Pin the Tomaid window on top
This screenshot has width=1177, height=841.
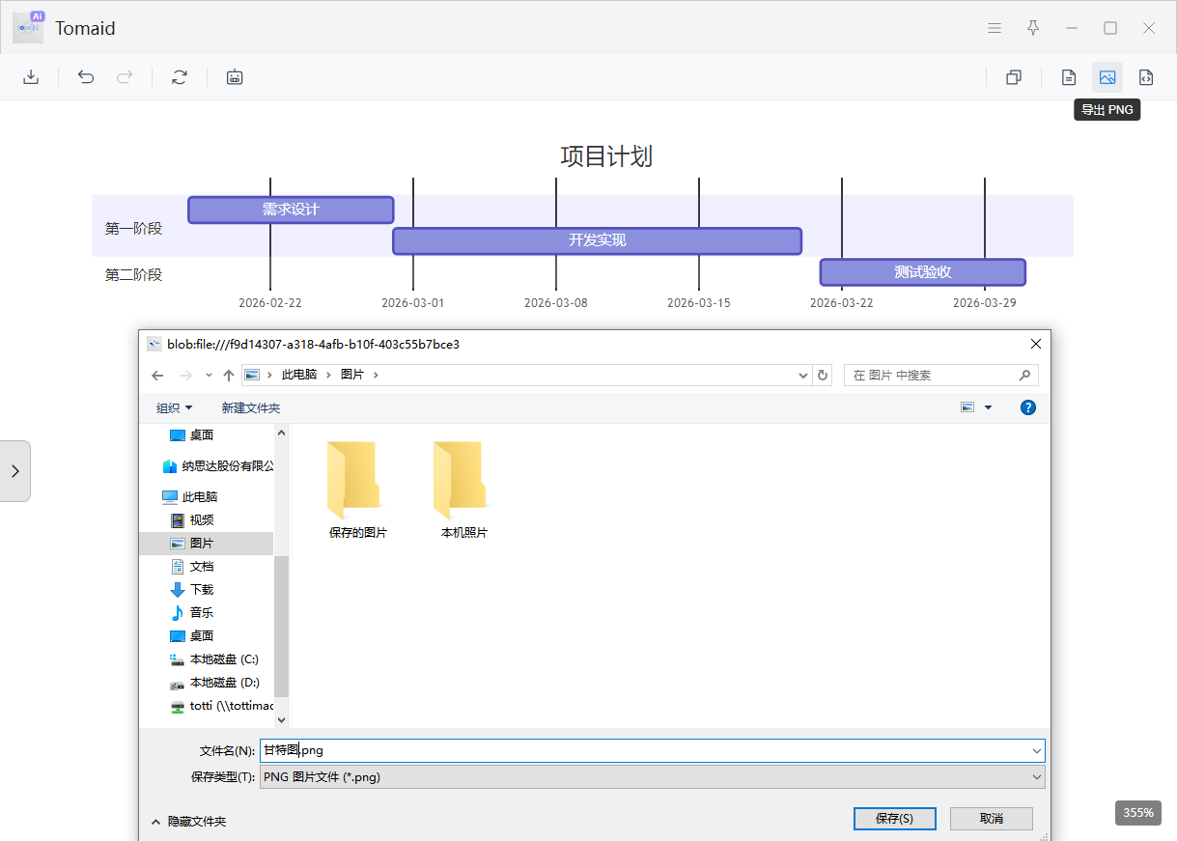point(1033,28)
